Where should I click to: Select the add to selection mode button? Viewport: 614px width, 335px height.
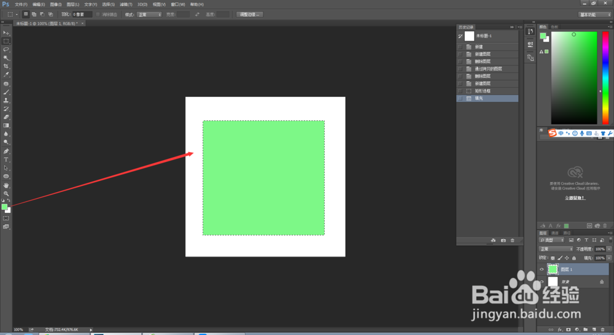34,15
